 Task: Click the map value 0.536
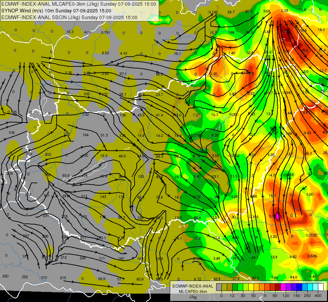(x=312, y=256)
